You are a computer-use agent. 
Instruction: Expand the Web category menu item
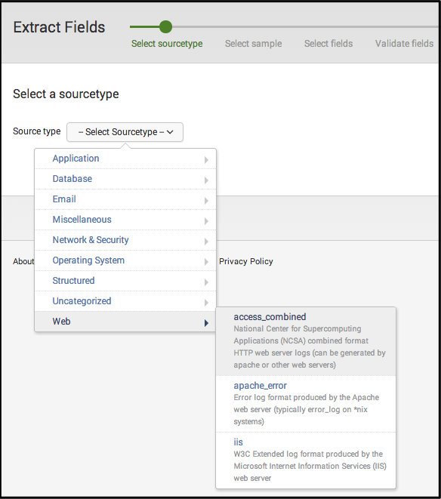pos(125,322)
